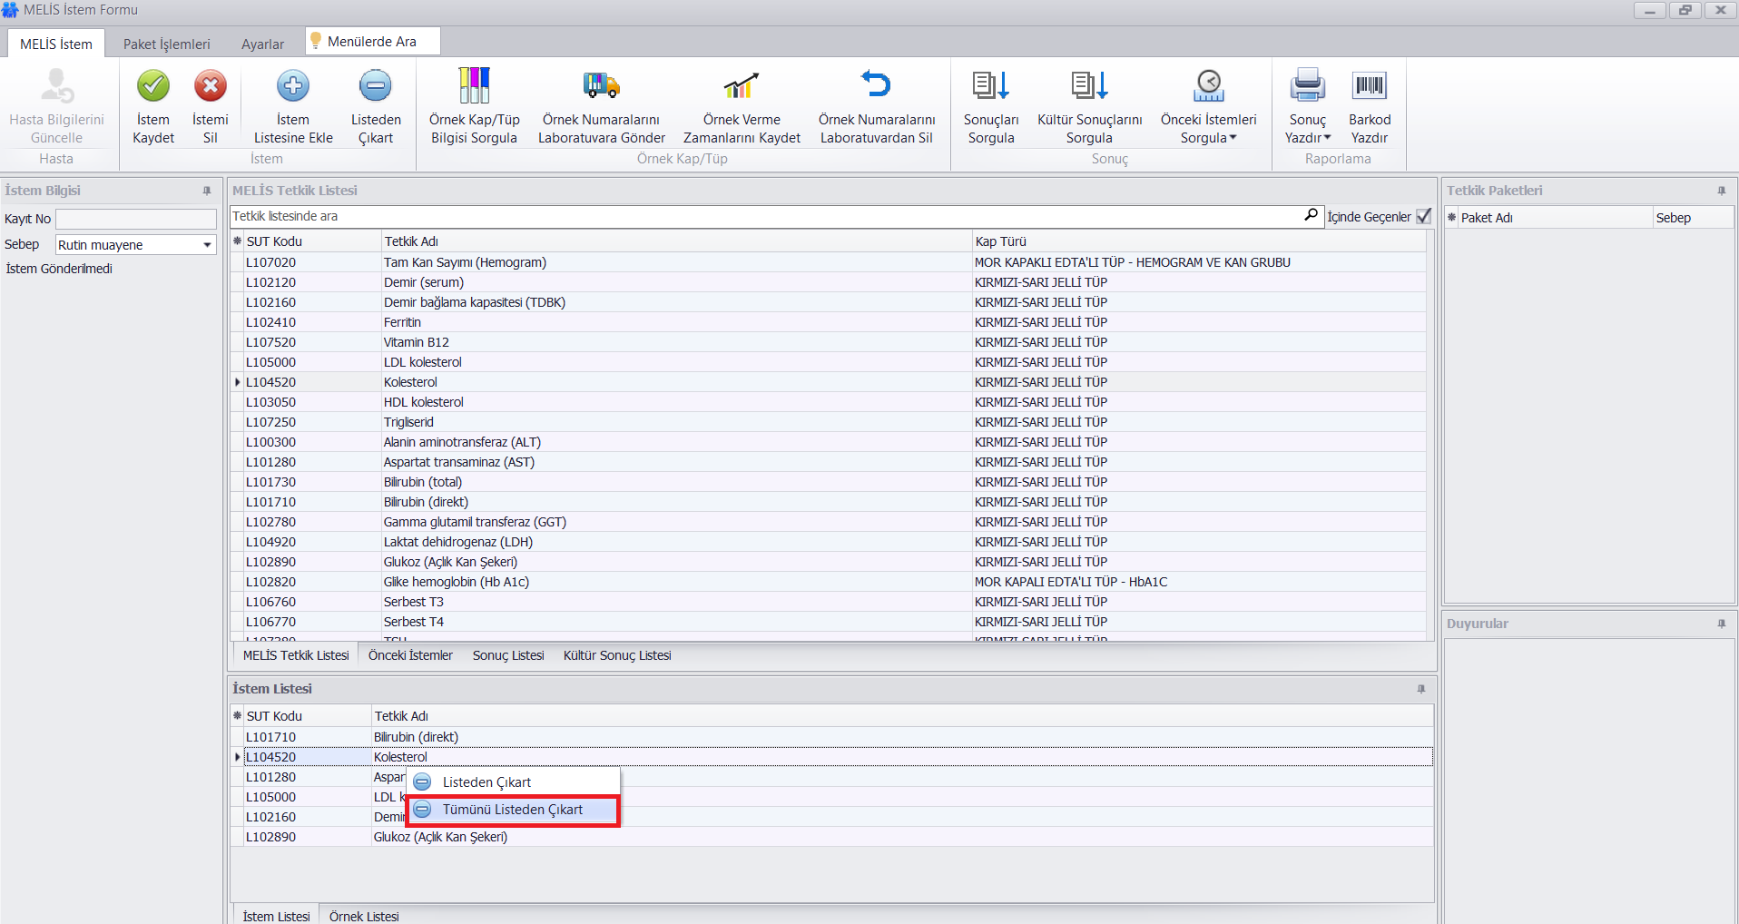Click İstem Listesine Ekle plus icon
Viewport: 1739px width, 924px height.
click(292, 86)
